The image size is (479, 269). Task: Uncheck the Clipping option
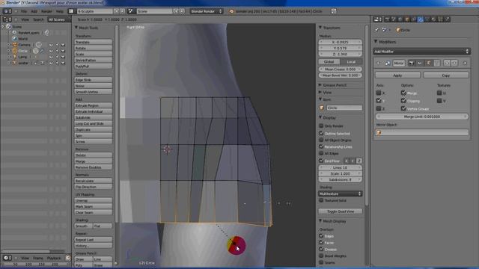(403, 100)
